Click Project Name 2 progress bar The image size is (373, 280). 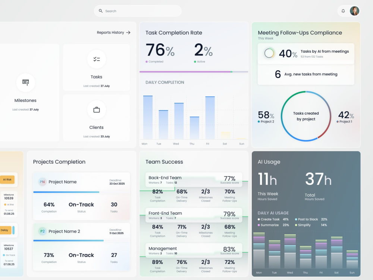(x=82, y=240)
